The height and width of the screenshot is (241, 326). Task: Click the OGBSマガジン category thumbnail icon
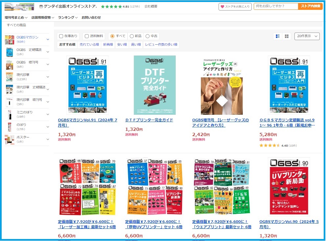click(x=10, y=39)
